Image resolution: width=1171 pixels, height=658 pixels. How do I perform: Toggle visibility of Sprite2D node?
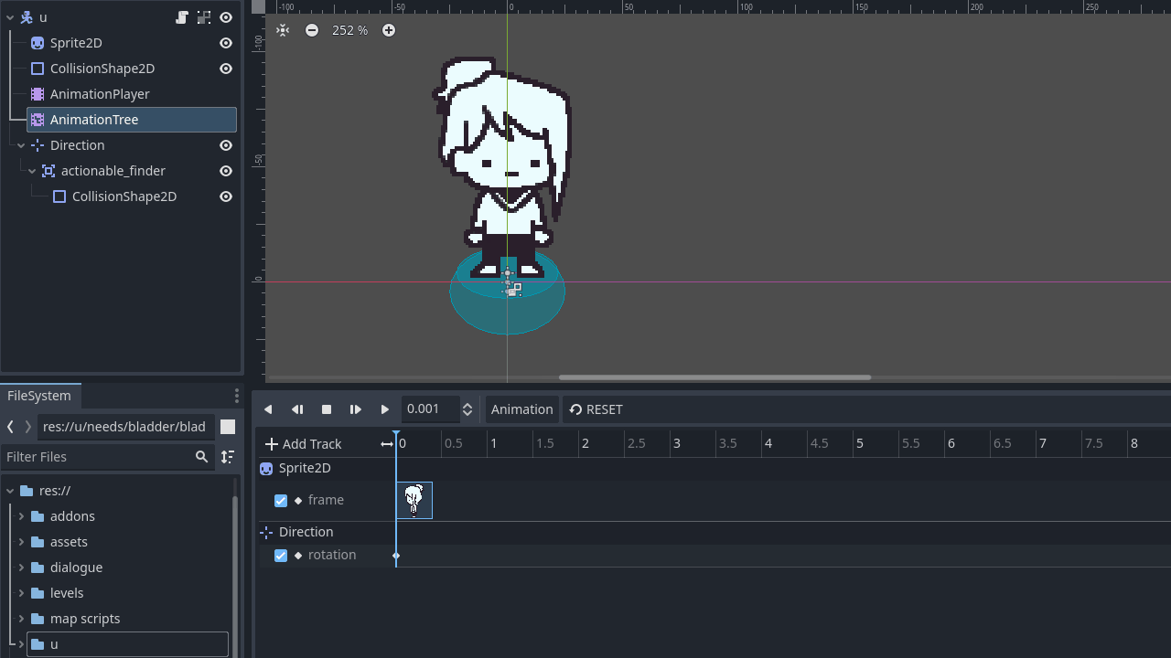click(226, 43)
